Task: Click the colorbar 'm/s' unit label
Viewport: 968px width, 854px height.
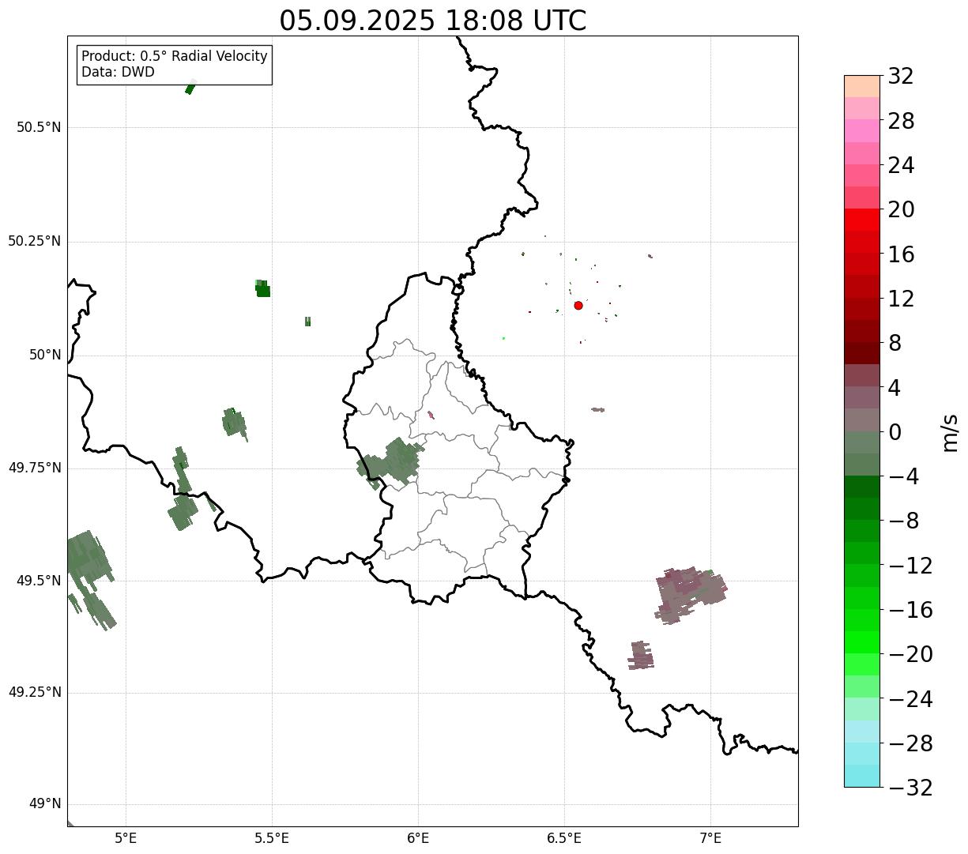Action: coord(949,432)
